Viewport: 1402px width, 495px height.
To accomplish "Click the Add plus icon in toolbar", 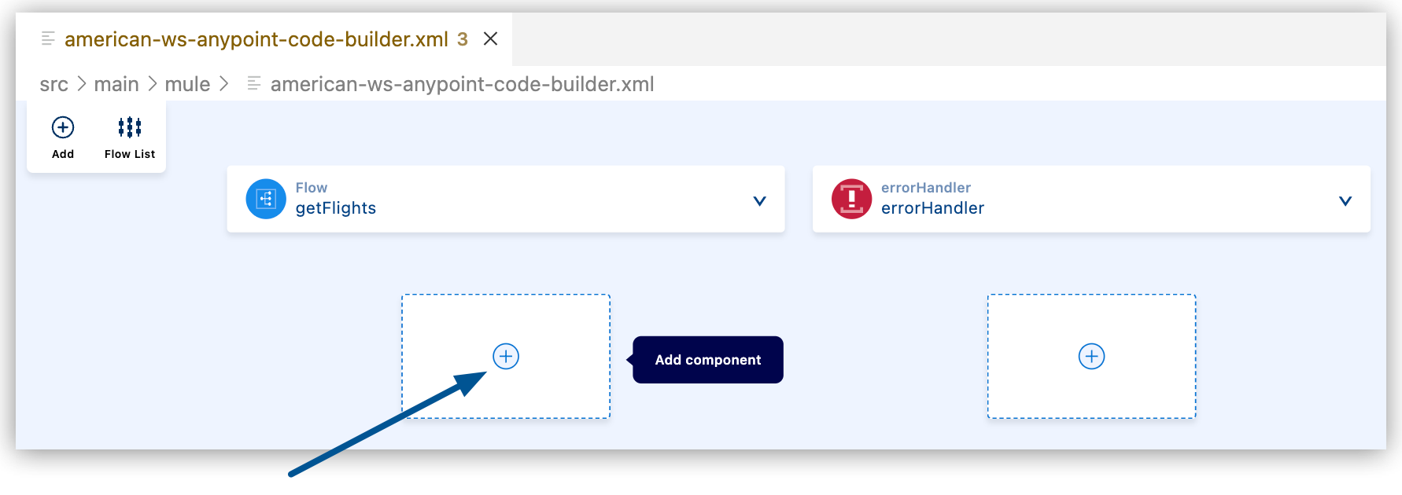I will 63,127.
